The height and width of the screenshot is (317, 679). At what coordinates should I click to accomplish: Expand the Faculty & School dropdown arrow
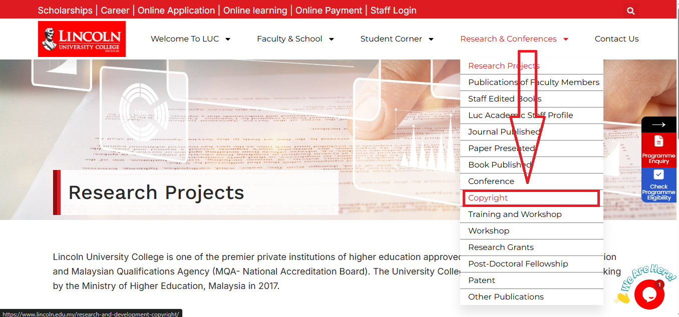tap(331, 39)
